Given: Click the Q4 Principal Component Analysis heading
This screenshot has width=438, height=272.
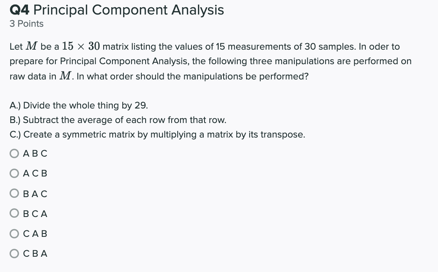Looking at the screenshot, I should [116, 10].
